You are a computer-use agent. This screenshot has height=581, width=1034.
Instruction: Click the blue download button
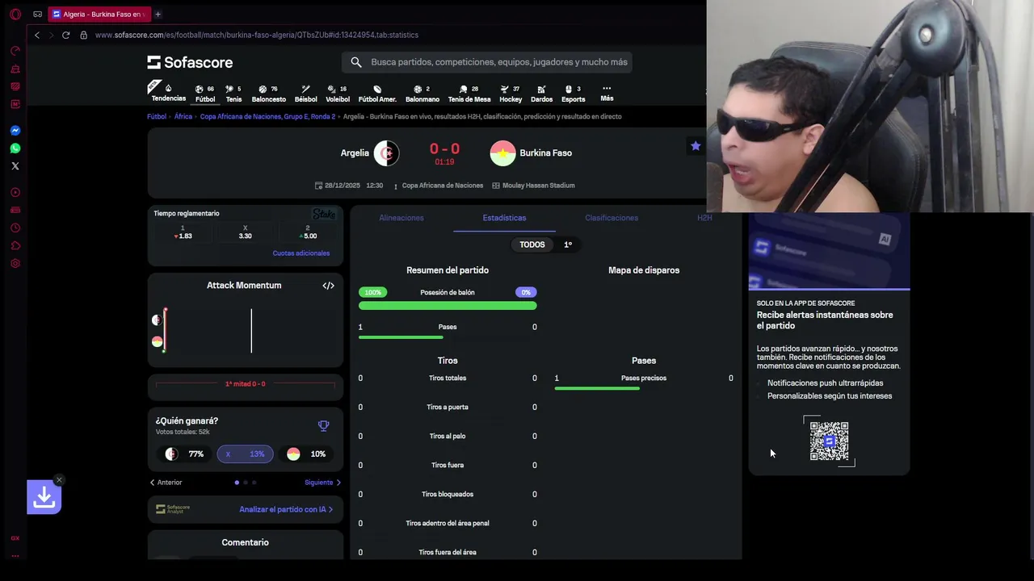[x=44, y=498]
